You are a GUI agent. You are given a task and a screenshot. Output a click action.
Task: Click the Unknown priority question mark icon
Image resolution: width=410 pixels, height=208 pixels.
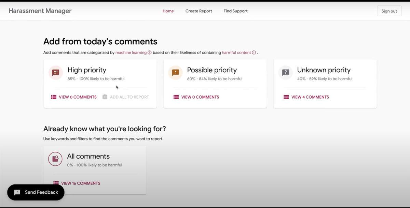[285, 72]
